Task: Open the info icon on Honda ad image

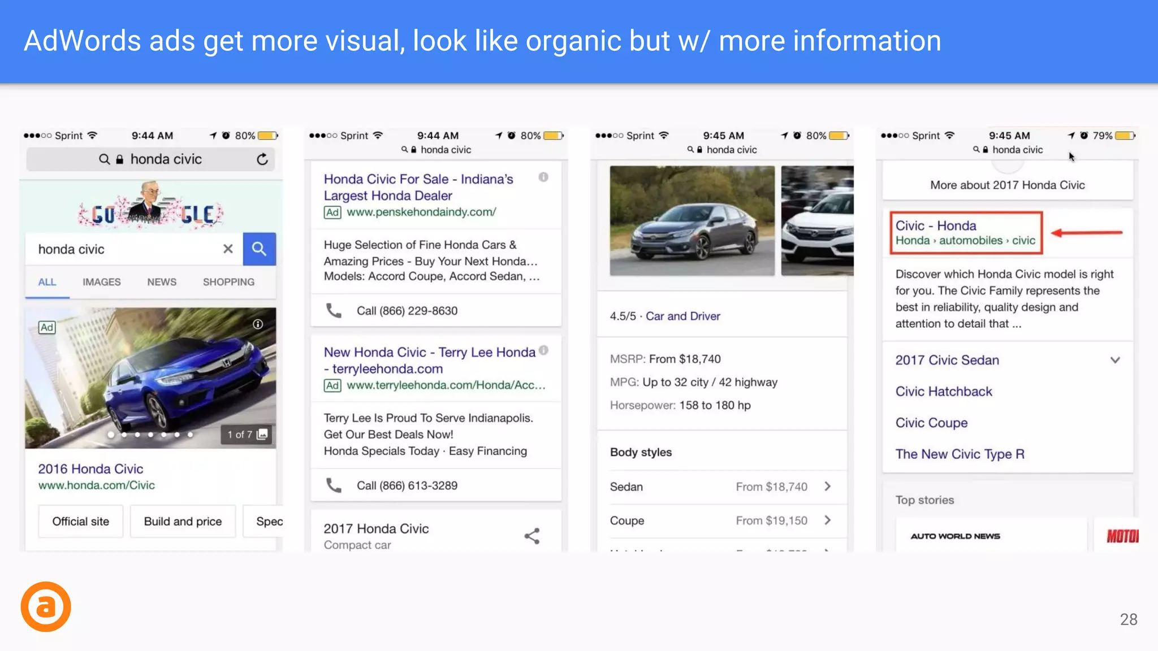Action: [258, 324]
